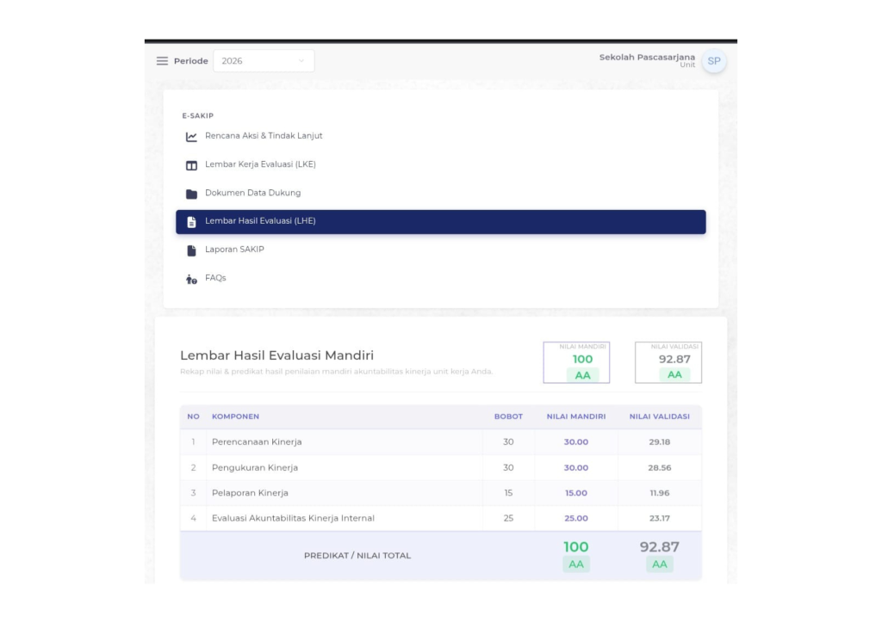This screenshot has height=623, width=882.
Task: Click the total 92.87 value in footer
Action: pos(659,546)
